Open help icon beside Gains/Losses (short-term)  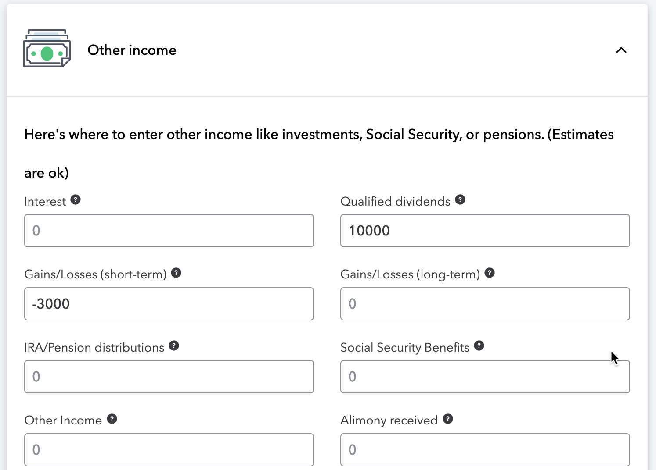pyautogui.click(x=176, y=273)
